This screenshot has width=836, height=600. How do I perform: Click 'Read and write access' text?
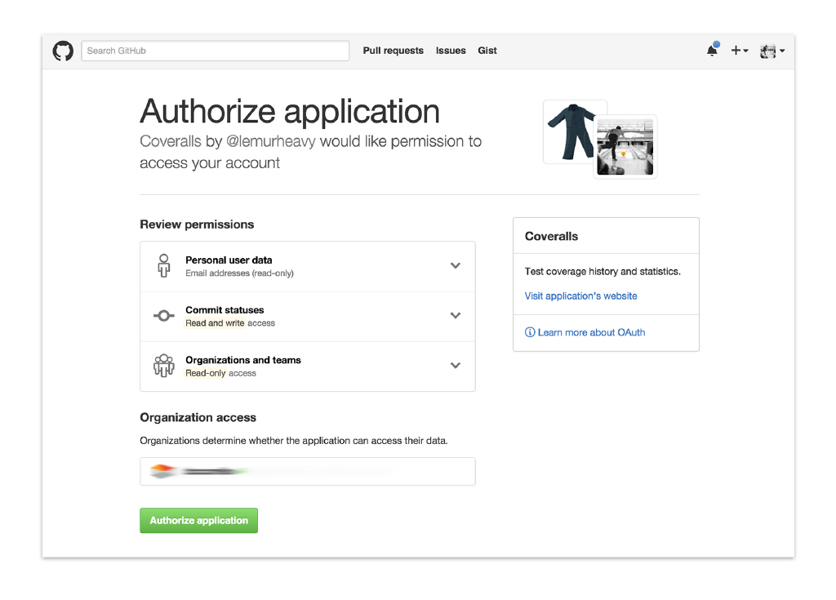[230, 323]
